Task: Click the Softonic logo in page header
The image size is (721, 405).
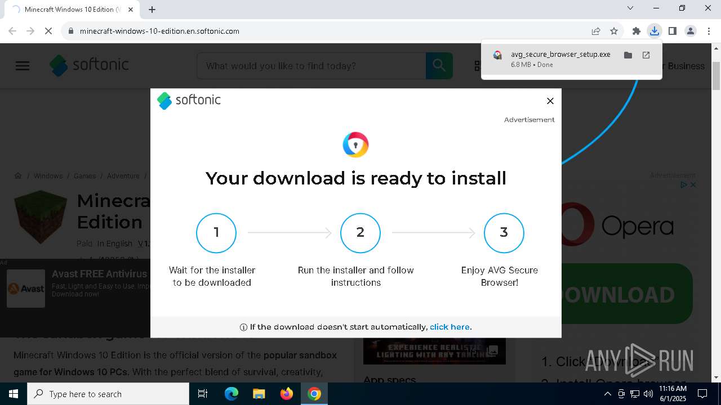Action: [90, 65]
